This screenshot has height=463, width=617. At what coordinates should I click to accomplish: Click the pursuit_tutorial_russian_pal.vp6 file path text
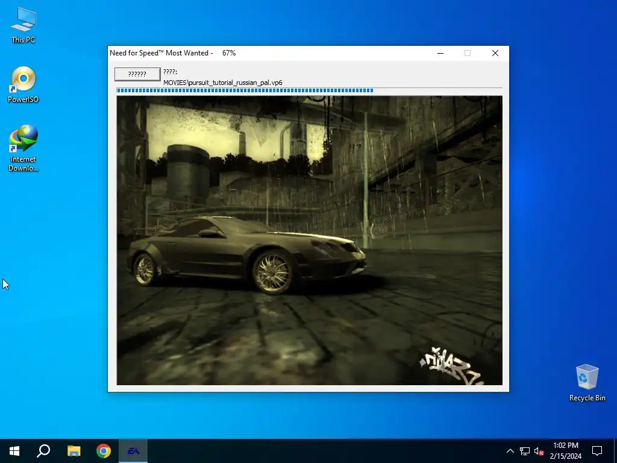click(x=223, y=83)
